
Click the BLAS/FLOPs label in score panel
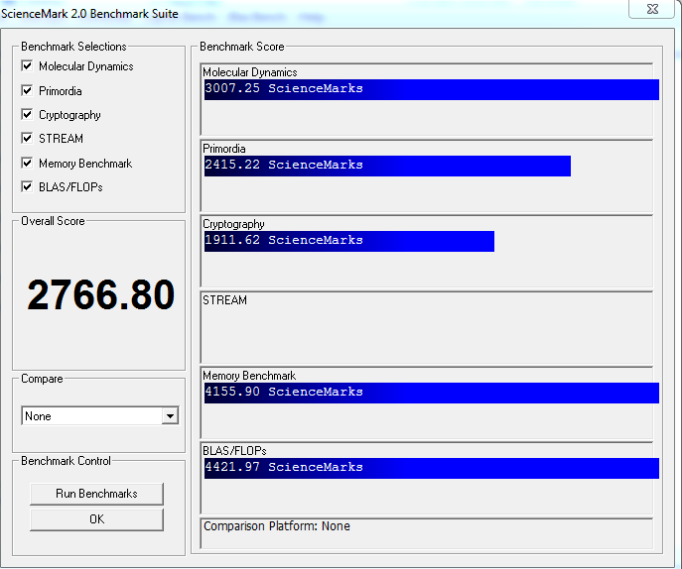tap(234, 451)
